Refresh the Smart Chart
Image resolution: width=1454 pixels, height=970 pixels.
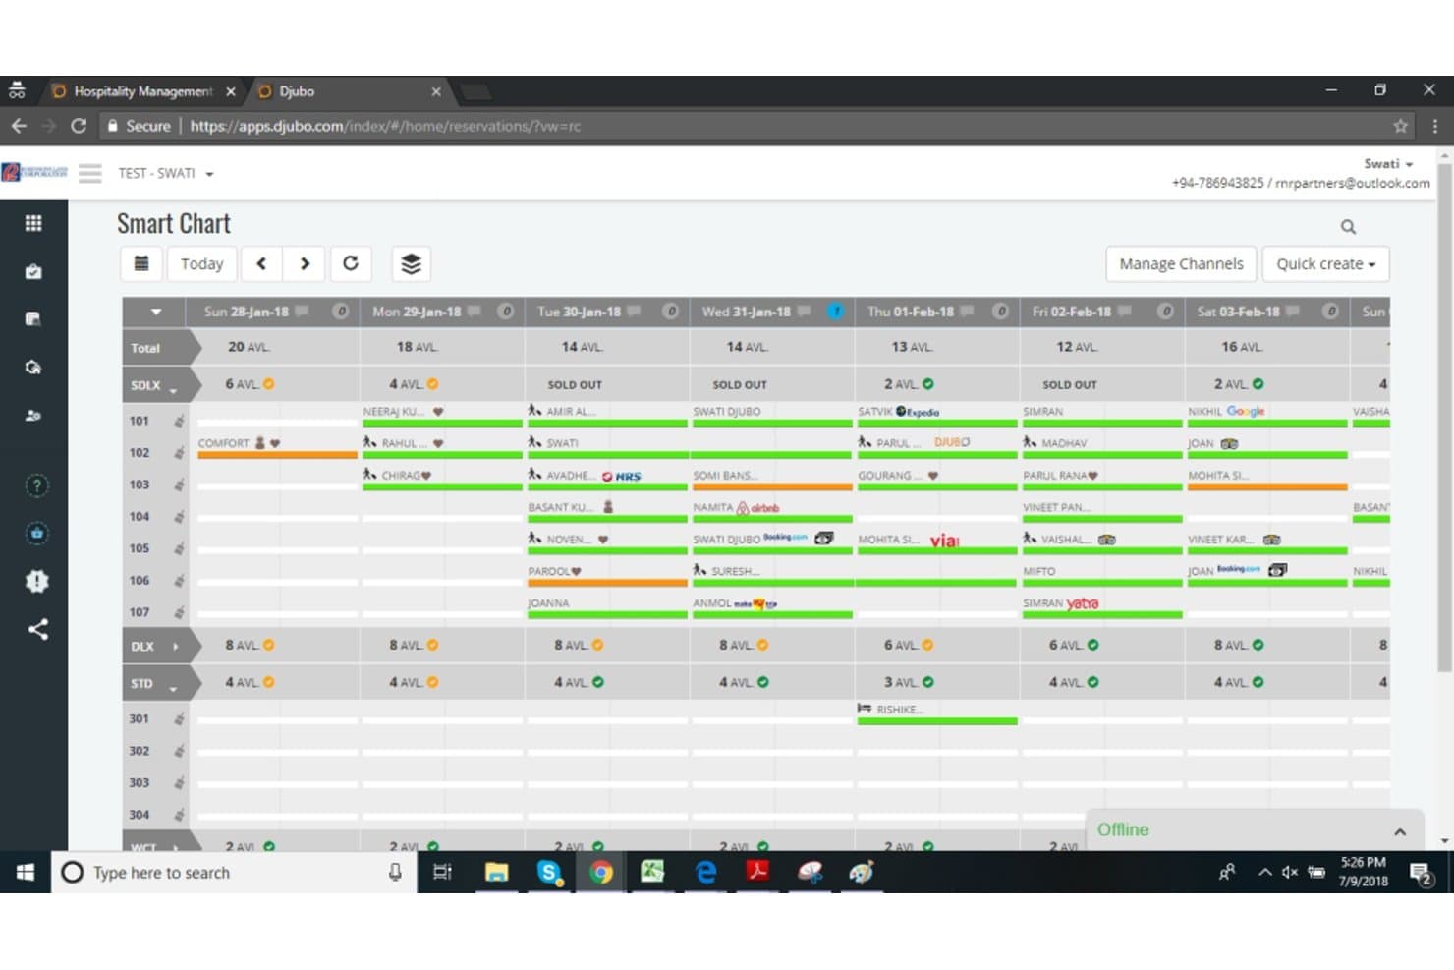[x=350, y=263]
